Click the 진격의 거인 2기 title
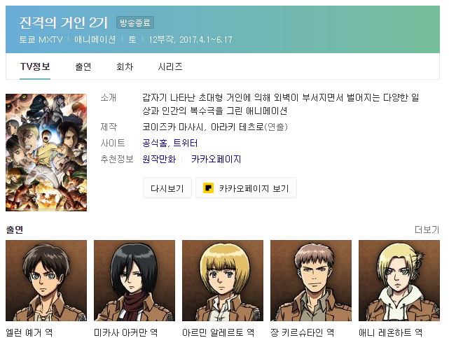Viewport: 449px width, 338px height. [64, 22]
